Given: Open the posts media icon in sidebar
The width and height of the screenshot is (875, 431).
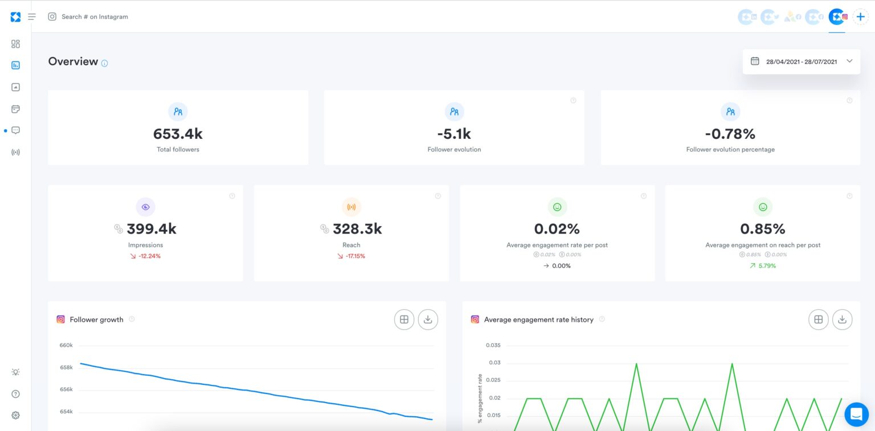Looking at the screenshot, I should tap(15, 87).
